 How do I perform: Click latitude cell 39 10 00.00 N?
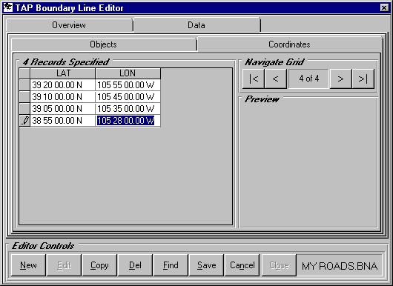63,96
